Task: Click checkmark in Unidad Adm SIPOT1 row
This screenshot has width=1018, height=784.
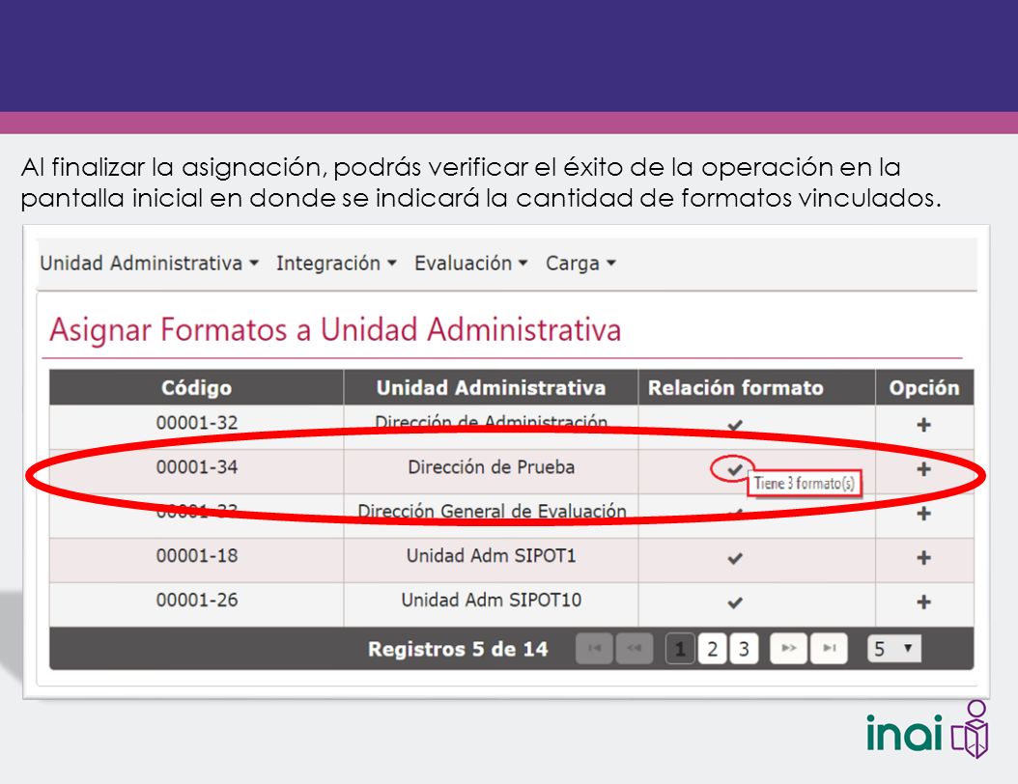Action: [x=735, y=558]
